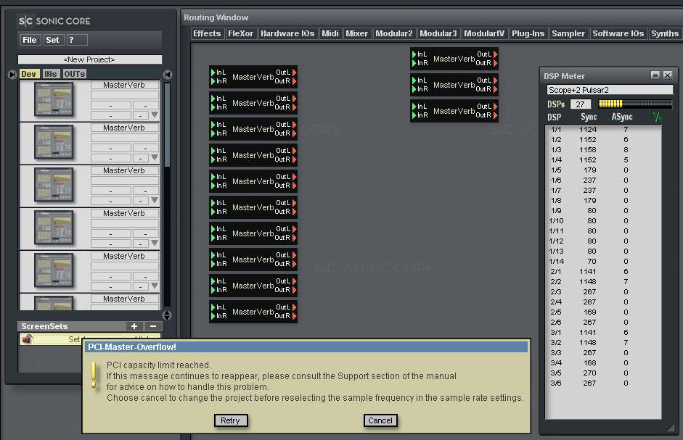The width and height of the screenshot is (683, 440).
Task: Open the question mark help menu
Action: [x=77, y=40]
